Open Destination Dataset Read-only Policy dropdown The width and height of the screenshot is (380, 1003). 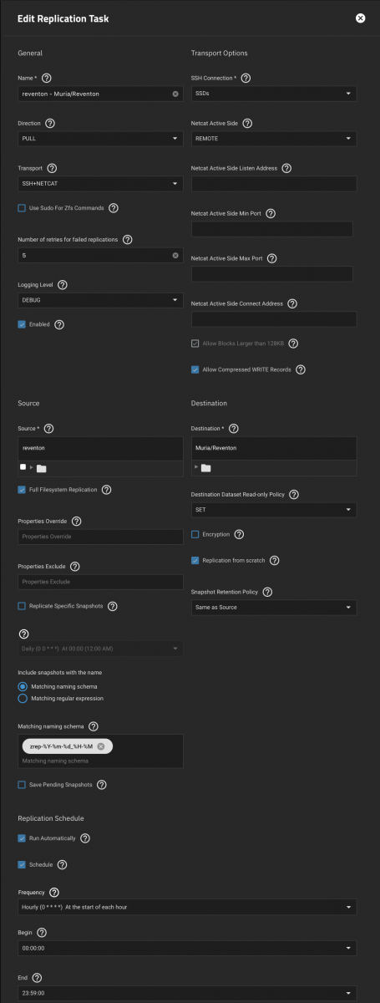[x=274, y=510]
